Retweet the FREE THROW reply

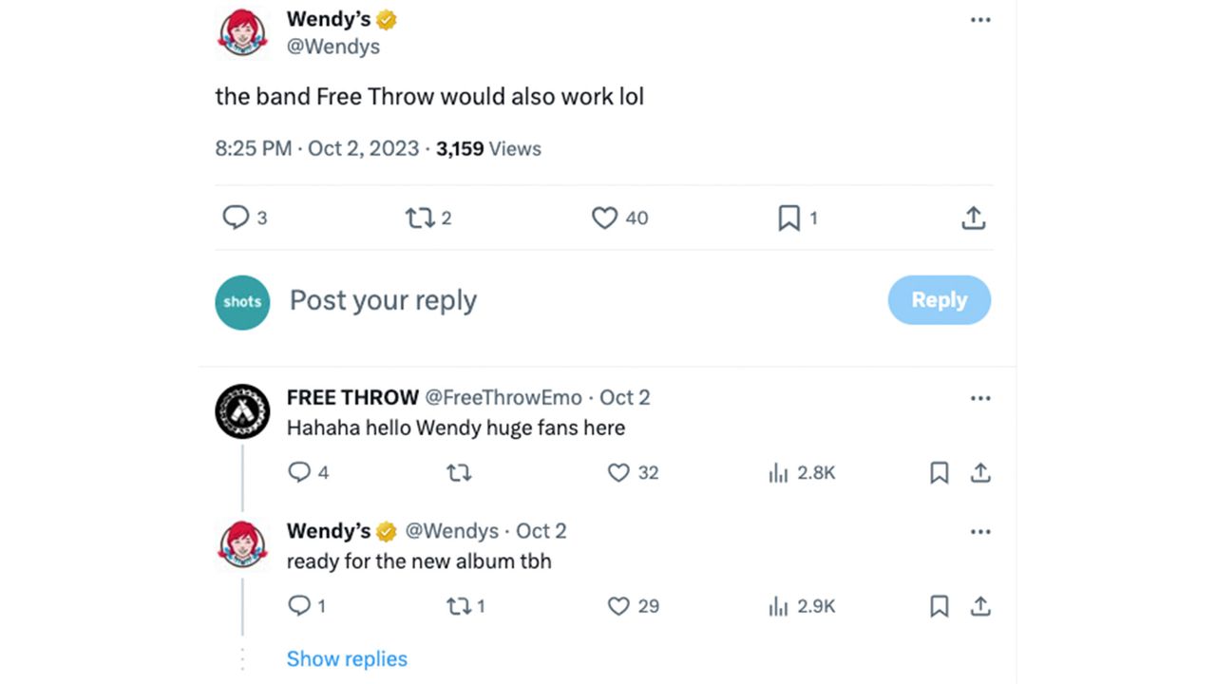[459, 472]
